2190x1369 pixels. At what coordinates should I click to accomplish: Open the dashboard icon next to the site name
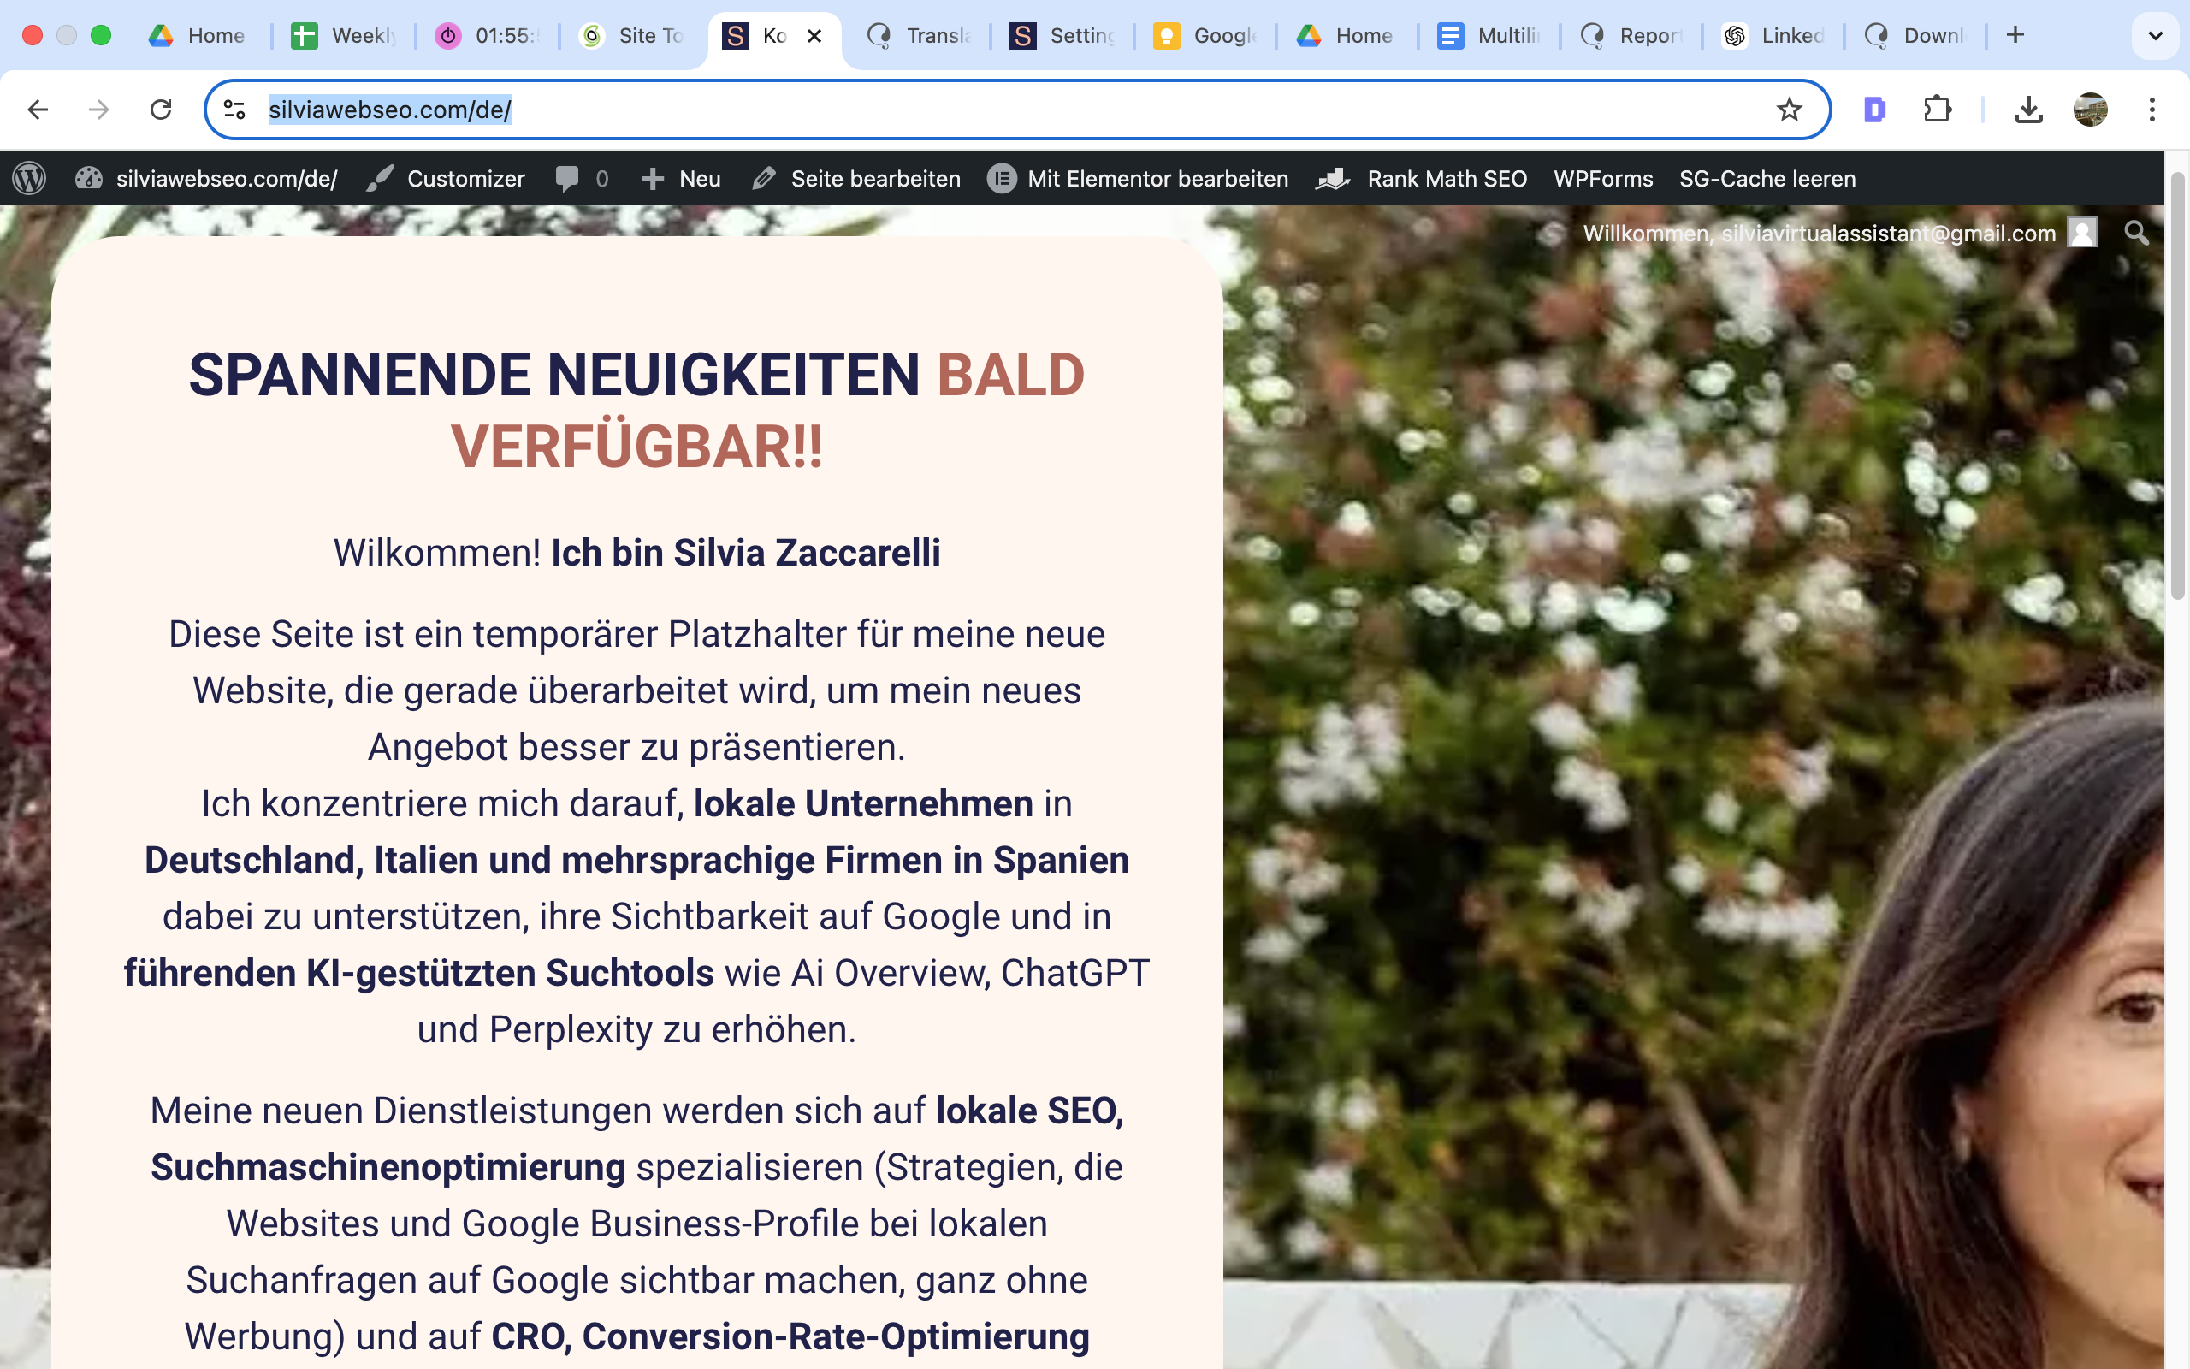[89, 178]
